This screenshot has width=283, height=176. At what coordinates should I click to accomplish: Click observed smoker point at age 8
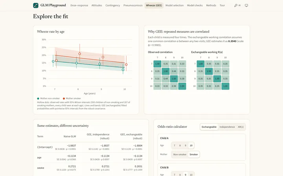tap(79, 54)
